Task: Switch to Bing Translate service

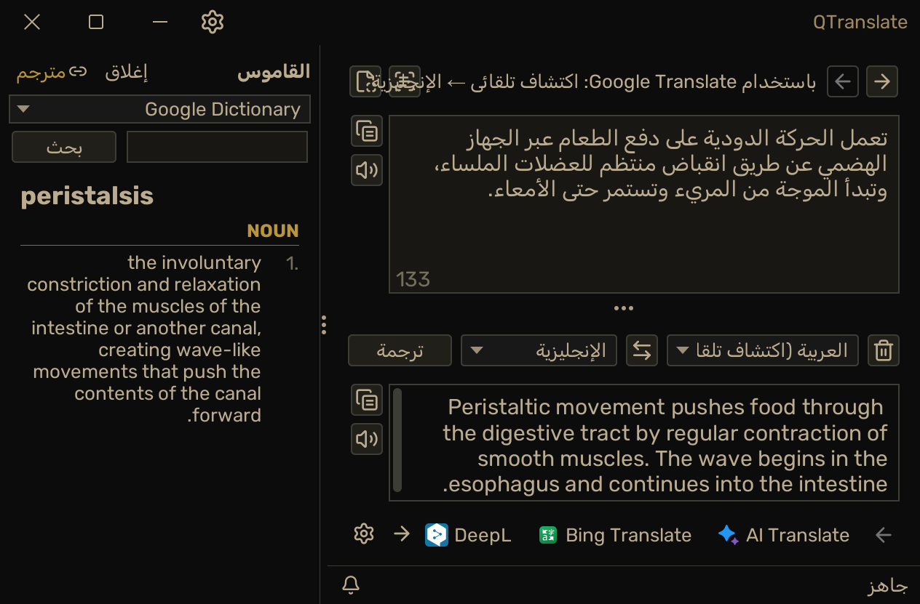Action: tap(615, 535)
